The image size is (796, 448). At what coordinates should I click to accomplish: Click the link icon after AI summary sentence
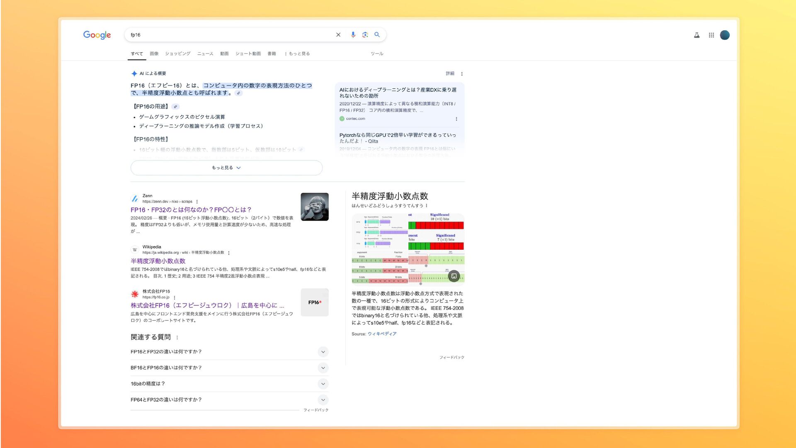[x=238, y=93]
